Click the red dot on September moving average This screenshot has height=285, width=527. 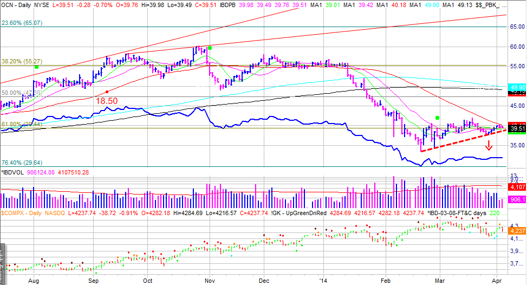point(107,92)
